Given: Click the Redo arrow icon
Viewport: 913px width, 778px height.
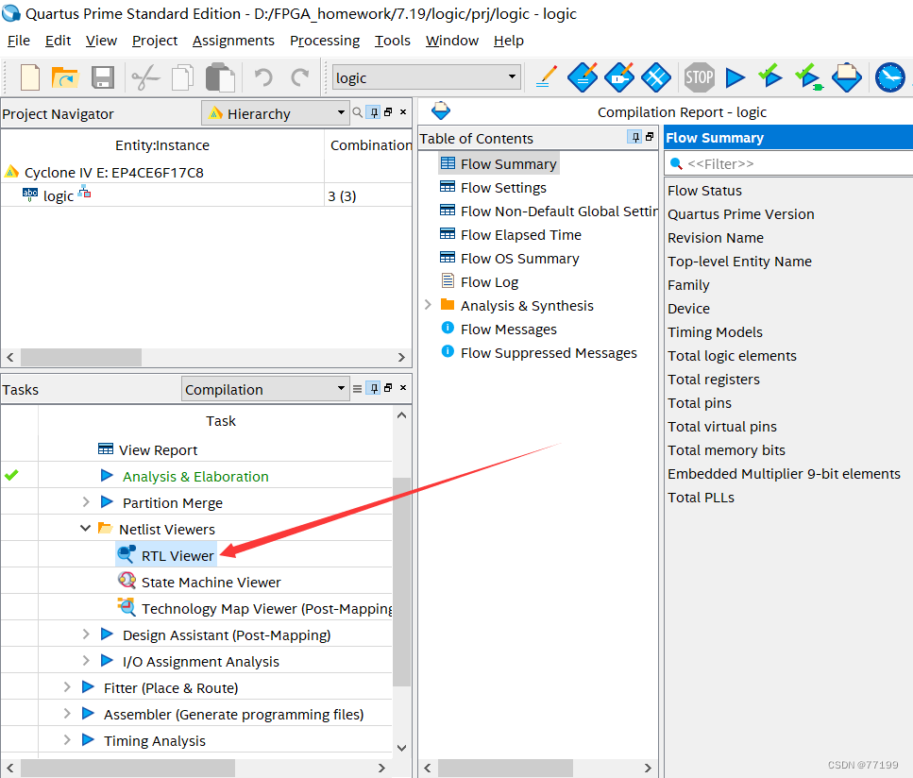Looking at the screenshot, I should [300, 77].
